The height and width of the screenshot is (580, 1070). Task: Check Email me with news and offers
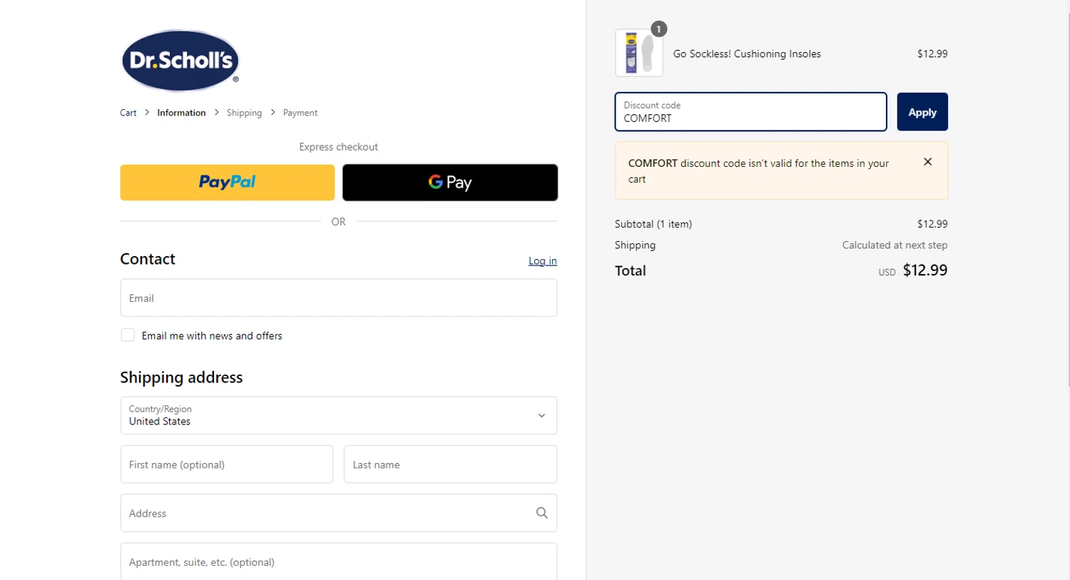pos(128,335)
